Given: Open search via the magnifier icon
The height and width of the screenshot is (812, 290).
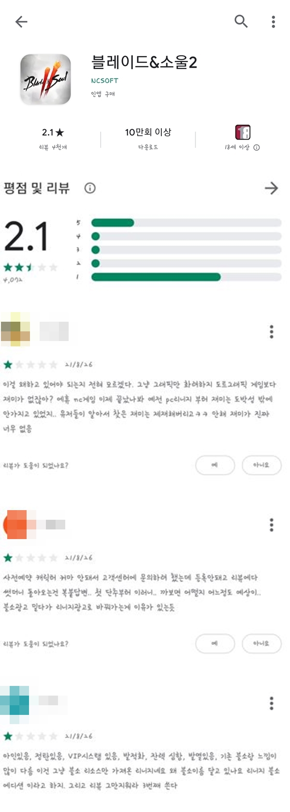Looking at the screenshot, I should click(241, 21).
